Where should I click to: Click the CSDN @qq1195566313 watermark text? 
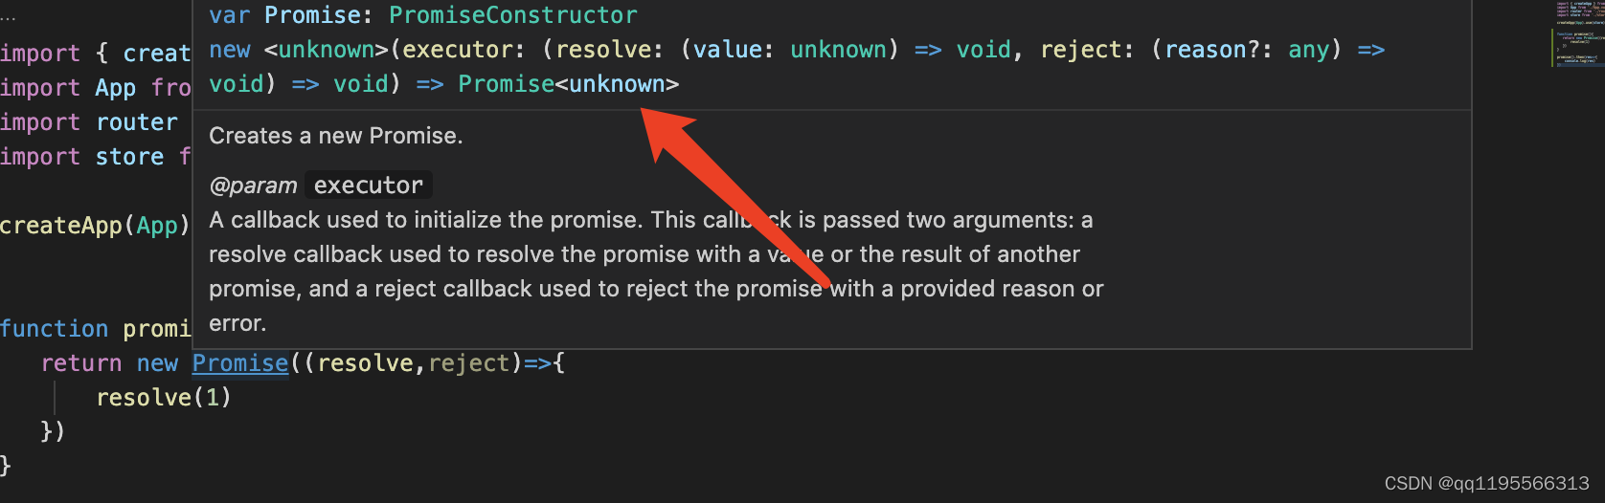coord(1487,483)
